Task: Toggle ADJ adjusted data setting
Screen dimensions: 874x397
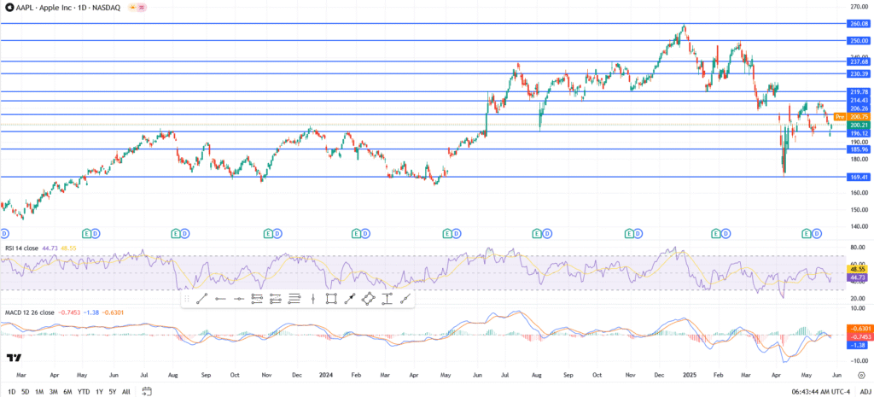Action: pos(864,390)
